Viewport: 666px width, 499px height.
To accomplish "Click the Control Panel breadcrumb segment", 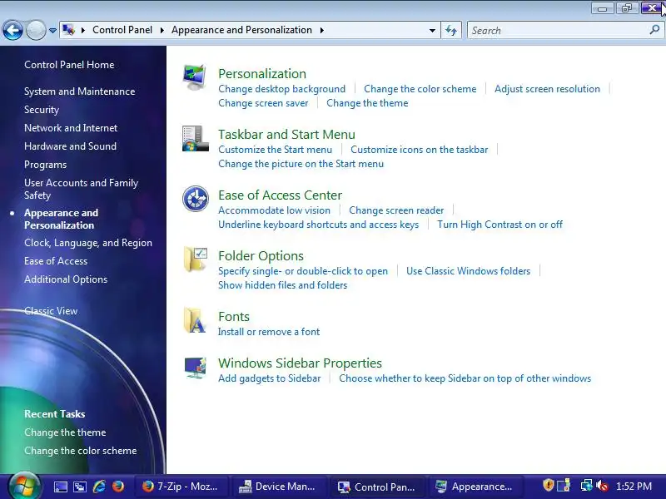I will [x=122, y=30].
